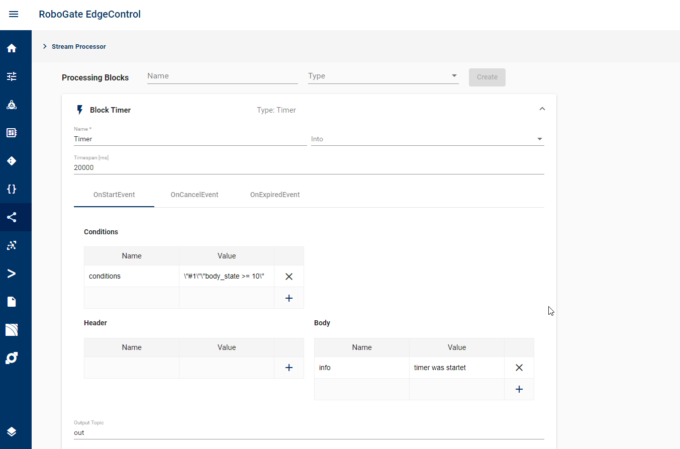
Task: Open the terminal arrow sidebar icon
Action: tap(12, 274)
